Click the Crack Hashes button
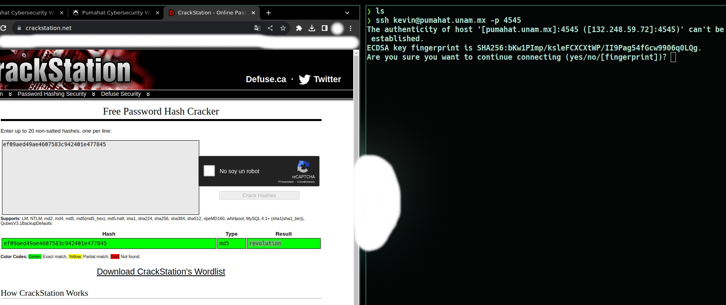This screenshot has width=726, height=305. (x=259, y=196)
